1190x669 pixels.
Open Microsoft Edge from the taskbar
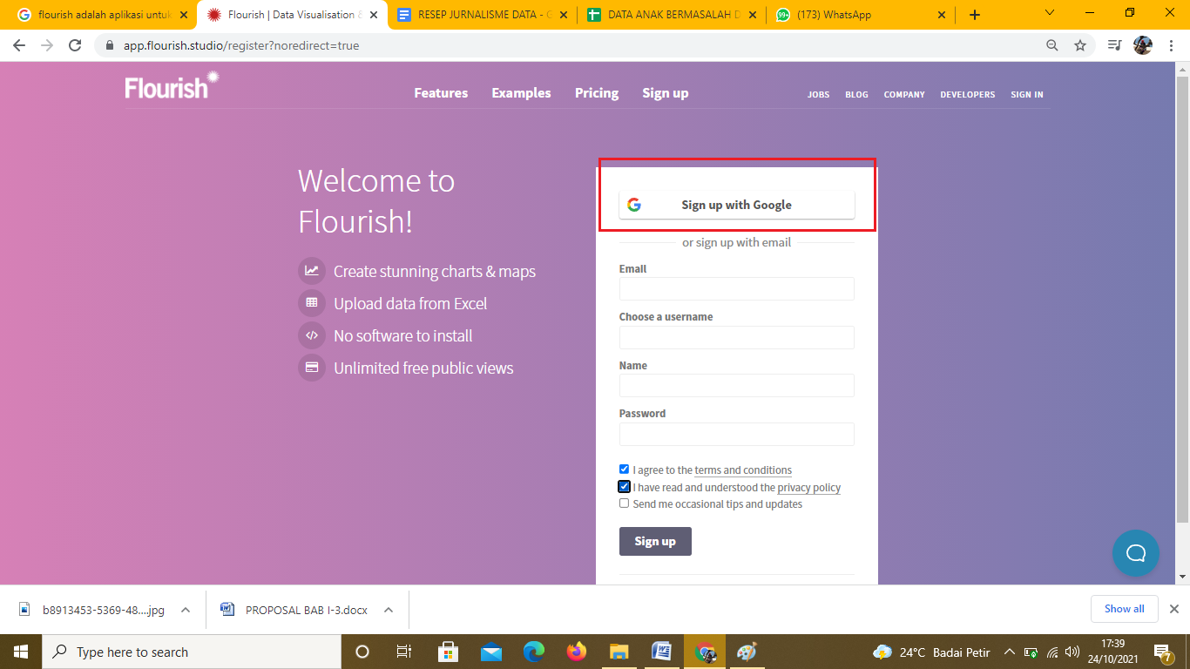click(534, 652)
